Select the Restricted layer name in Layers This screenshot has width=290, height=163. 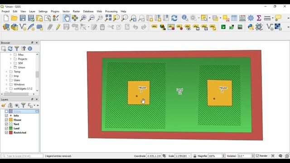(x=20, y=133)
